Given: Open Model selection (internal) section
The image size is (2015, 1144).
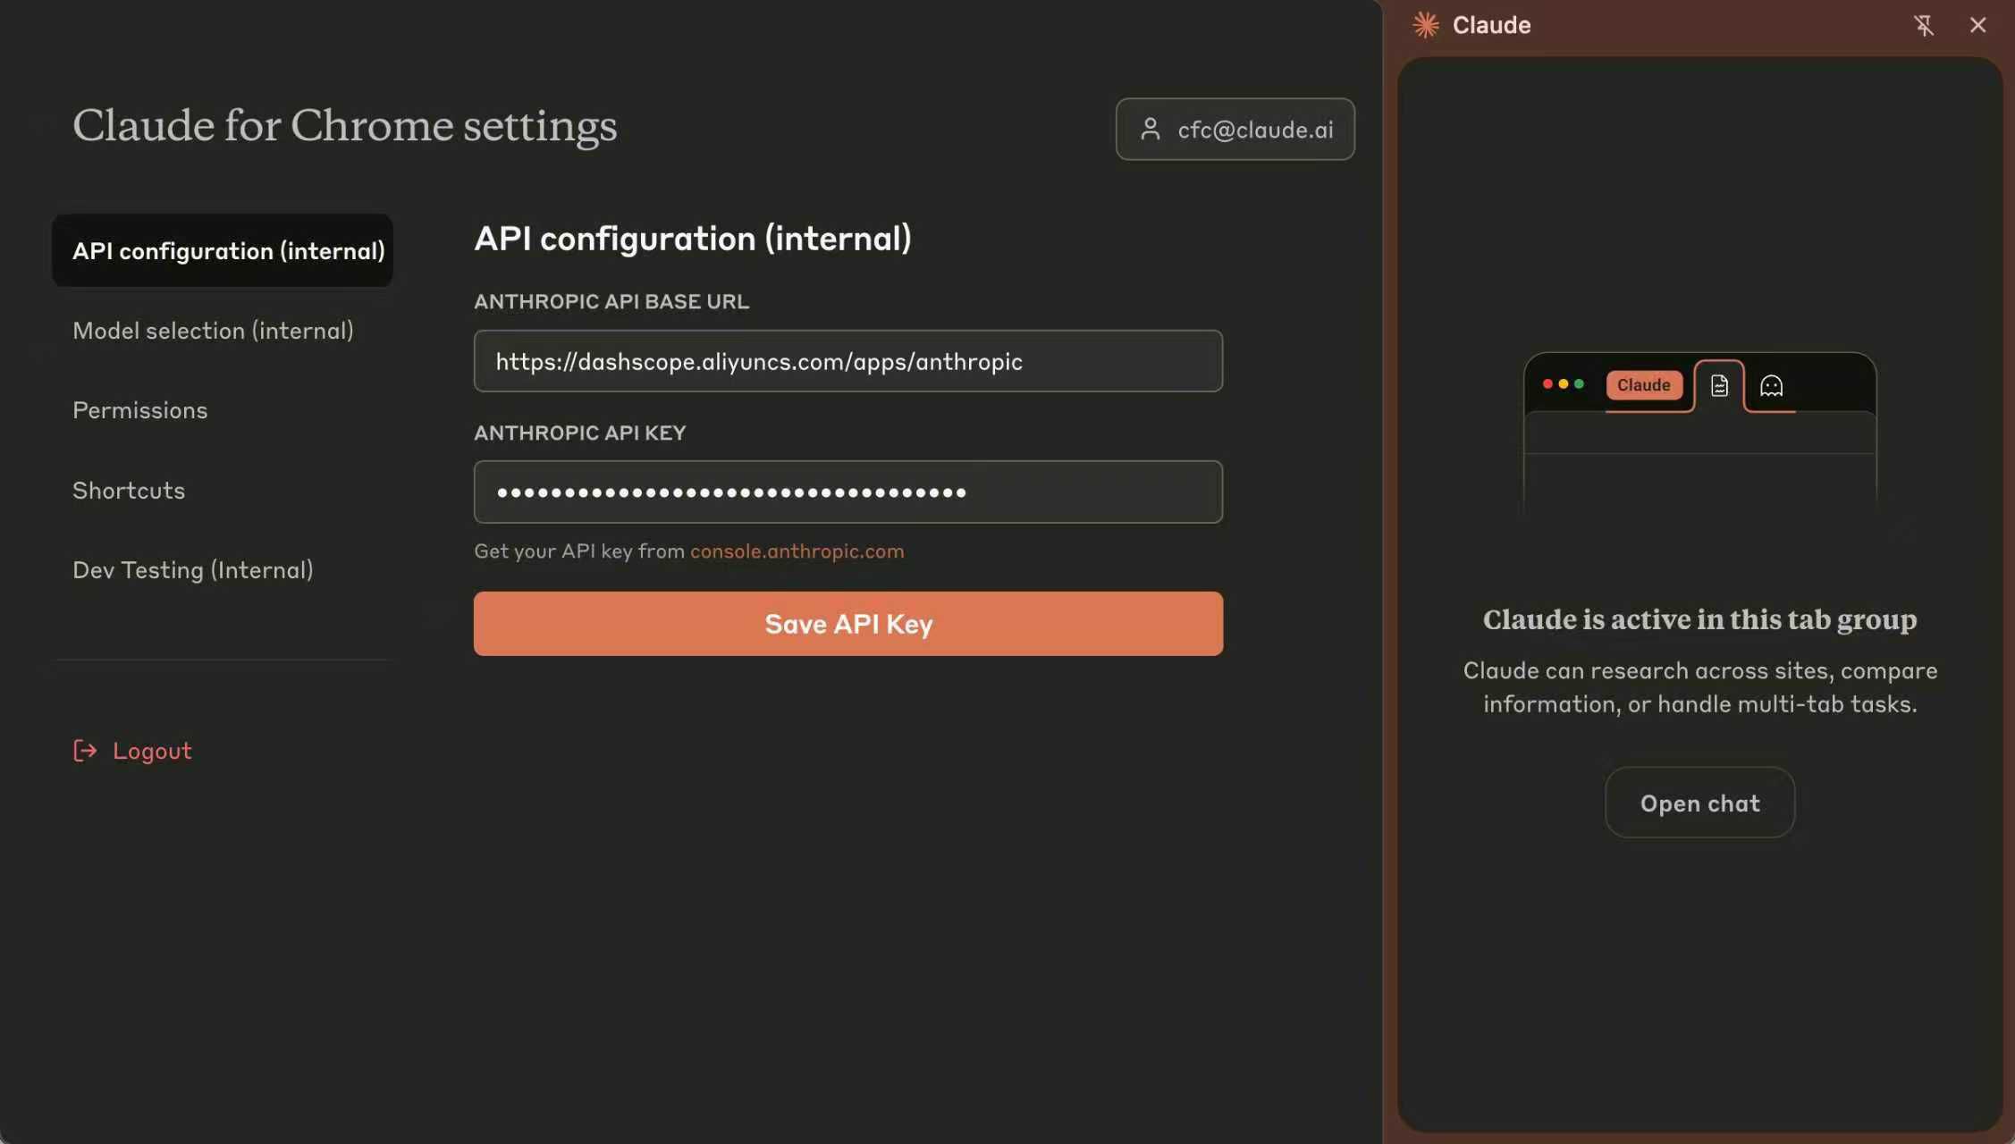Looking at the screenshot, I should (213, 331).
